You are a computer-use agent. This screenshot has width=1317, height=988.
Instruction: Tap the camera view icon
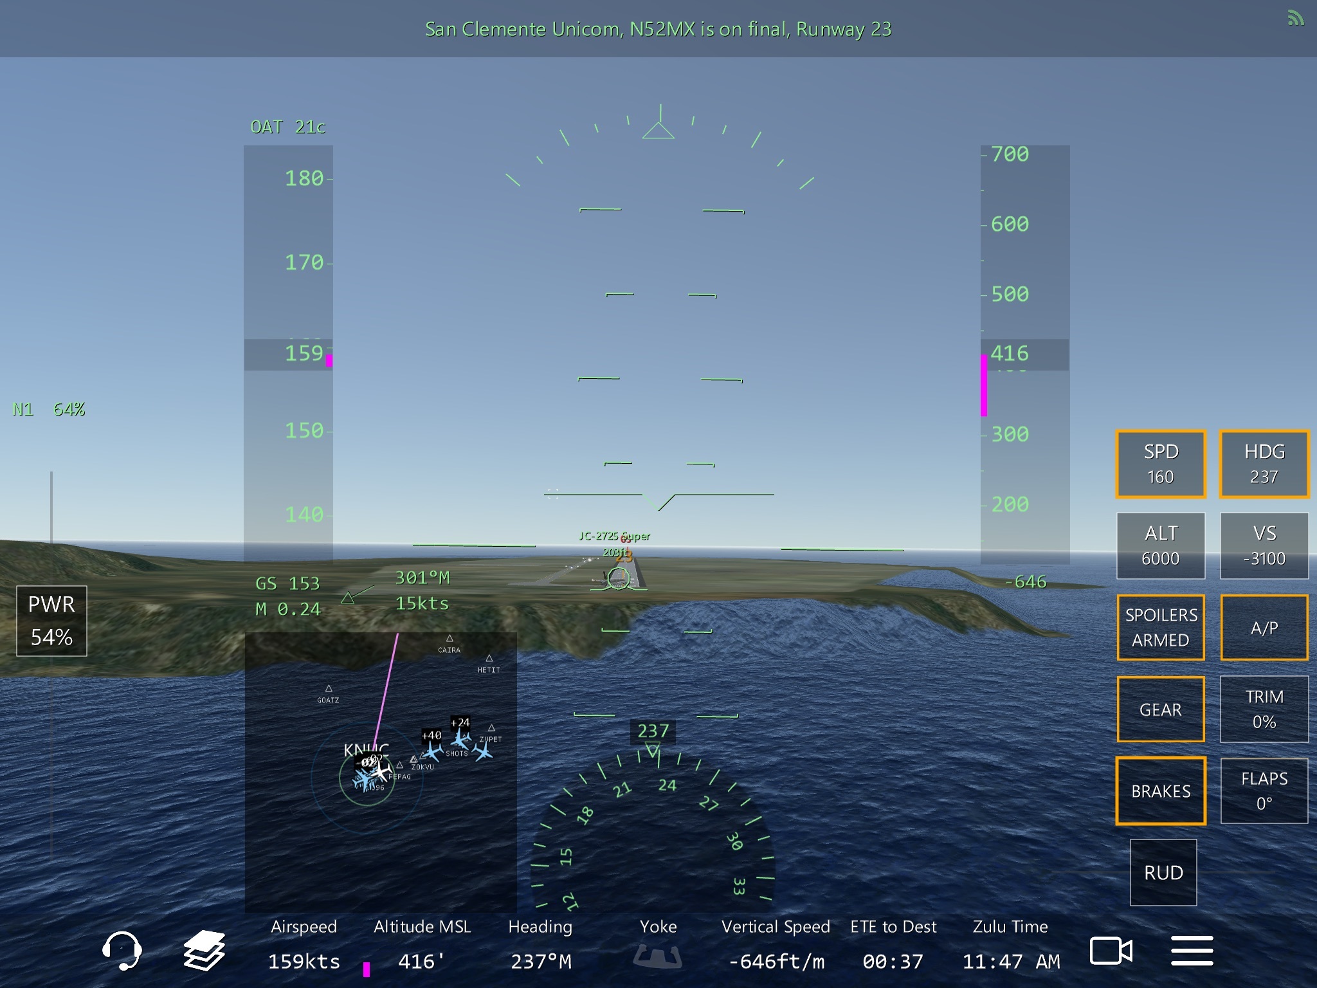tap(1111, 951)
